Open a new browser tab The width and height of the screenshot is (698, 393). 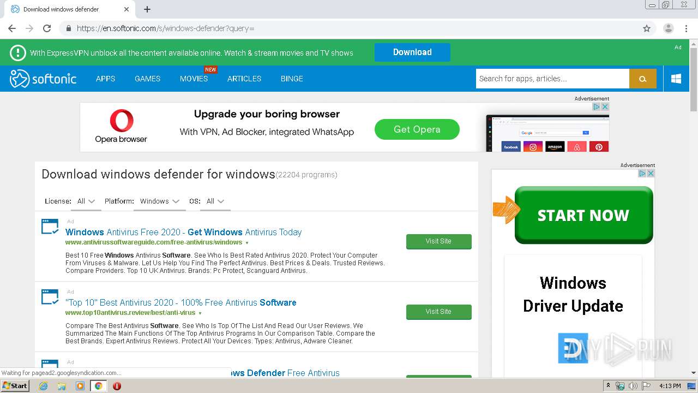point(147,9)
